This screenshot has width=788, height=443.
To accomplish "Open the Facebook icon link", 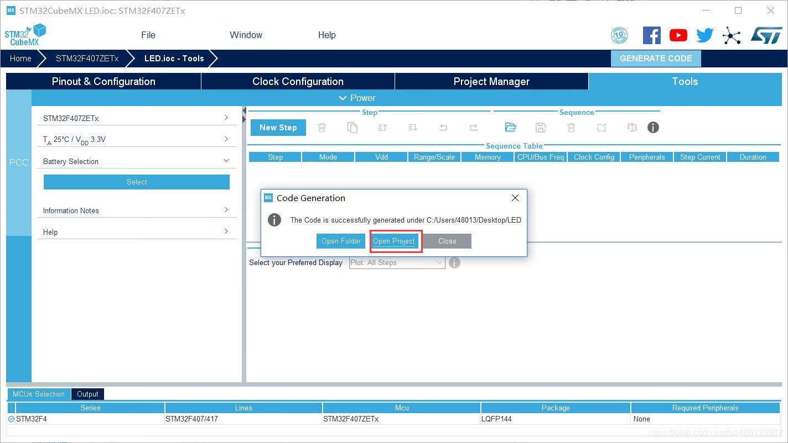I will 651,35.
